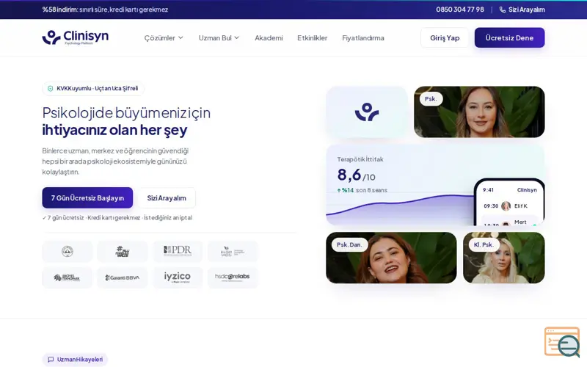587x367 pixels.
Task: Click the Bilişim Vadisi partner logo
Action: click(x=233, y=251)
